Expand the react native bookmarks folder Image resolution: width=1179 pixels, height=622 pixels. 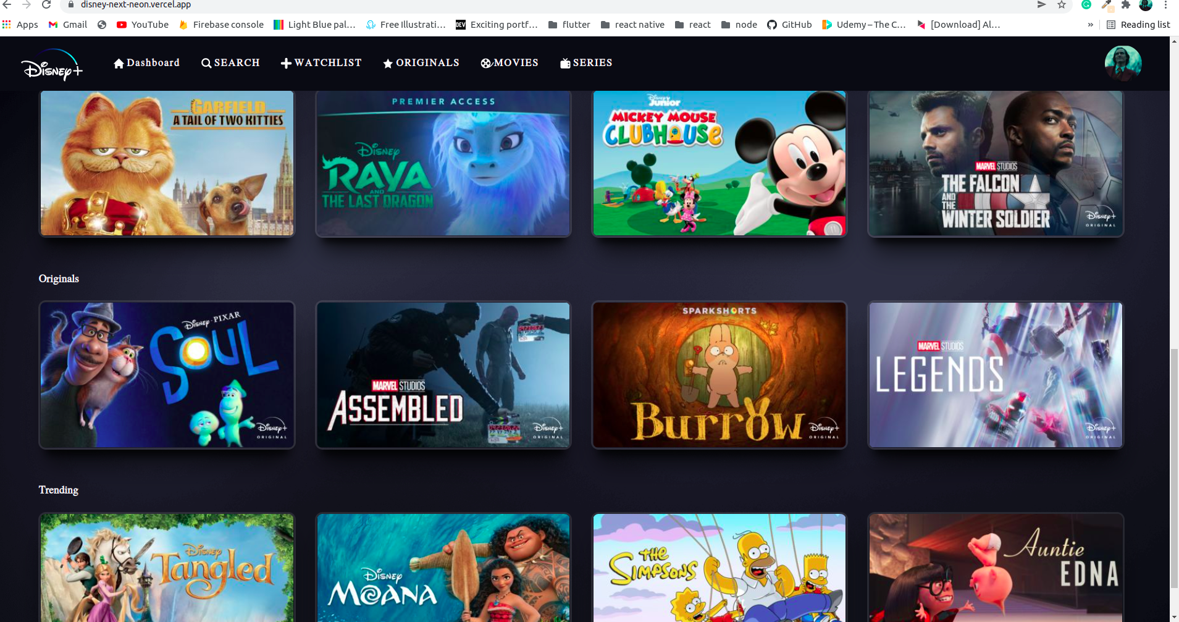click(633, 25)
